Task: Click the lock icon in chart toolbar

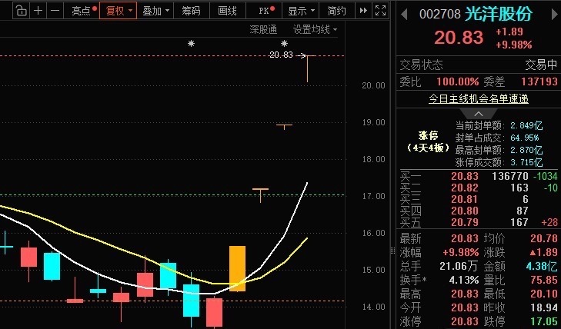Action: click(22, 11)
